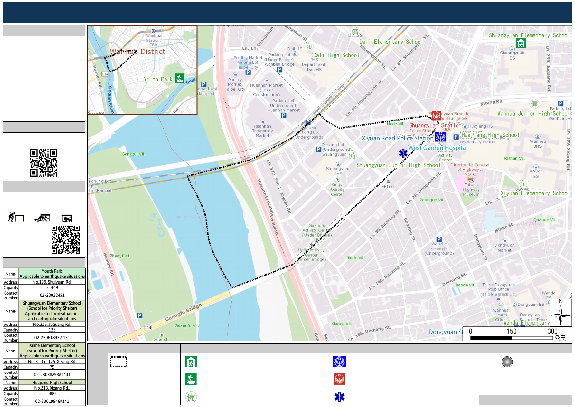This screenshot has height=407, width=575.
Task: Select contact number '02-23038298#1401'
Action: click(52, 375)
